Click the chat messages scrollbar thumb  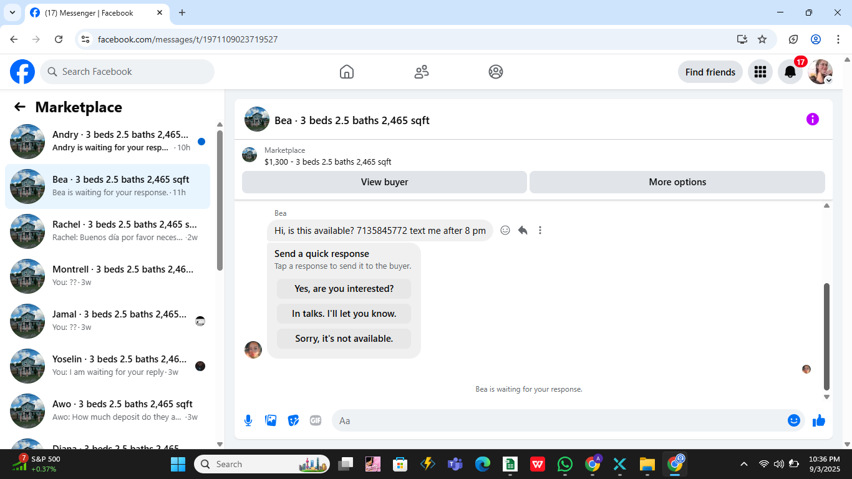827,337
